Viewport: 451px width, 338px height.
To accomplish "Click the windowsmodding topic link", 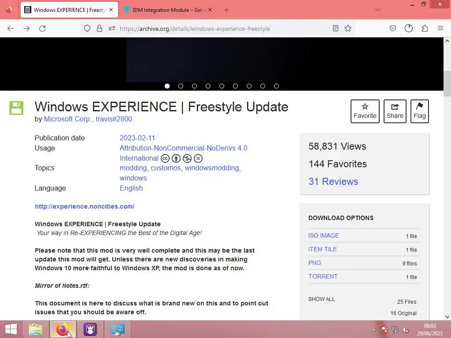I will pos(212,168).
